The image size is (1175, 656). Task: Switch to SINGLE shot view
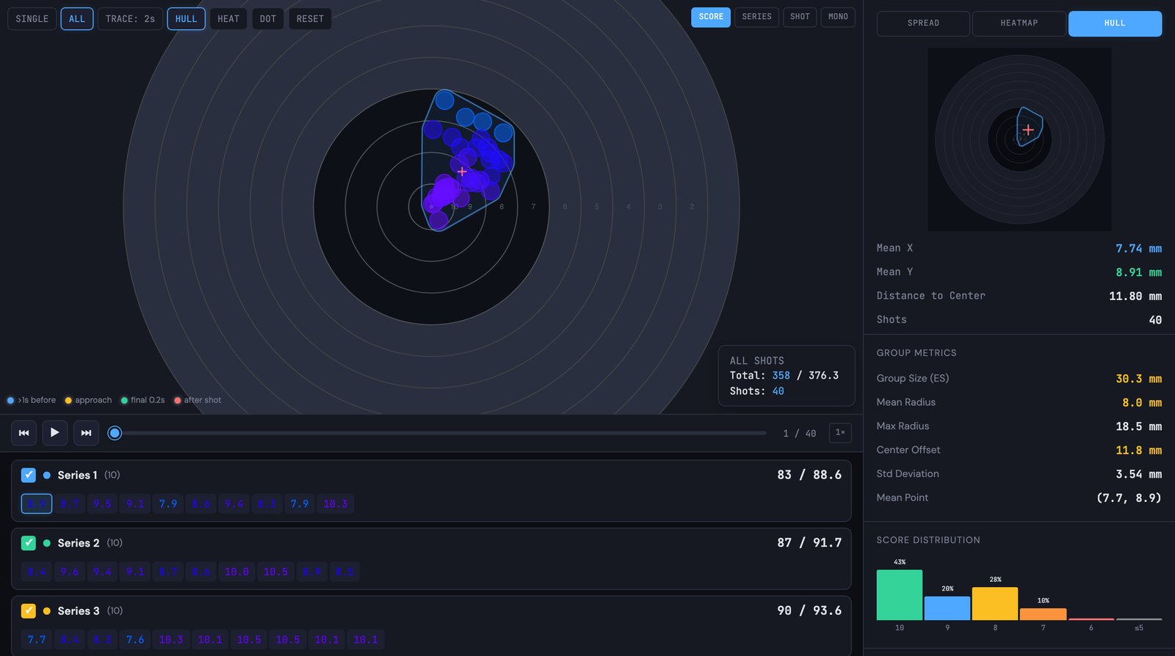(x=32, y=18)
